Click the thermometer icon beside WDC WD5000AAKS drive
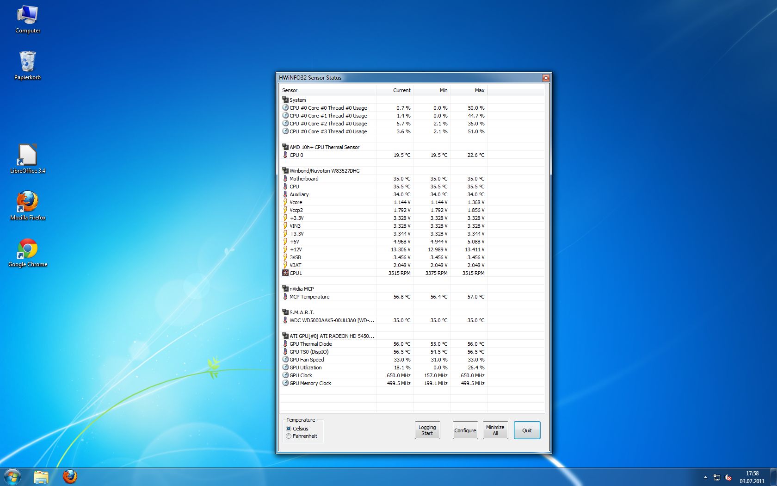Image resolution: width=777 pixels, height=486 pixels. (x=285, y=320)
